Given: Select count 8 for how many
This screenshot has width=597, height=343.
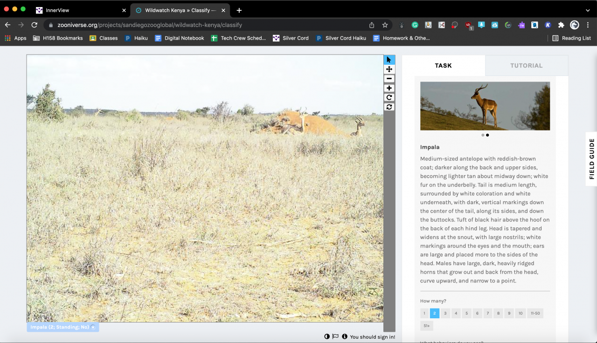Looking at the screenshot, I should (498, 313).
